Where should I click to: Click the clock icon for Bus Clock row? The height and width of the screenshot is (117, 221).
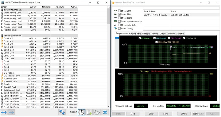(x=2, y=84)
